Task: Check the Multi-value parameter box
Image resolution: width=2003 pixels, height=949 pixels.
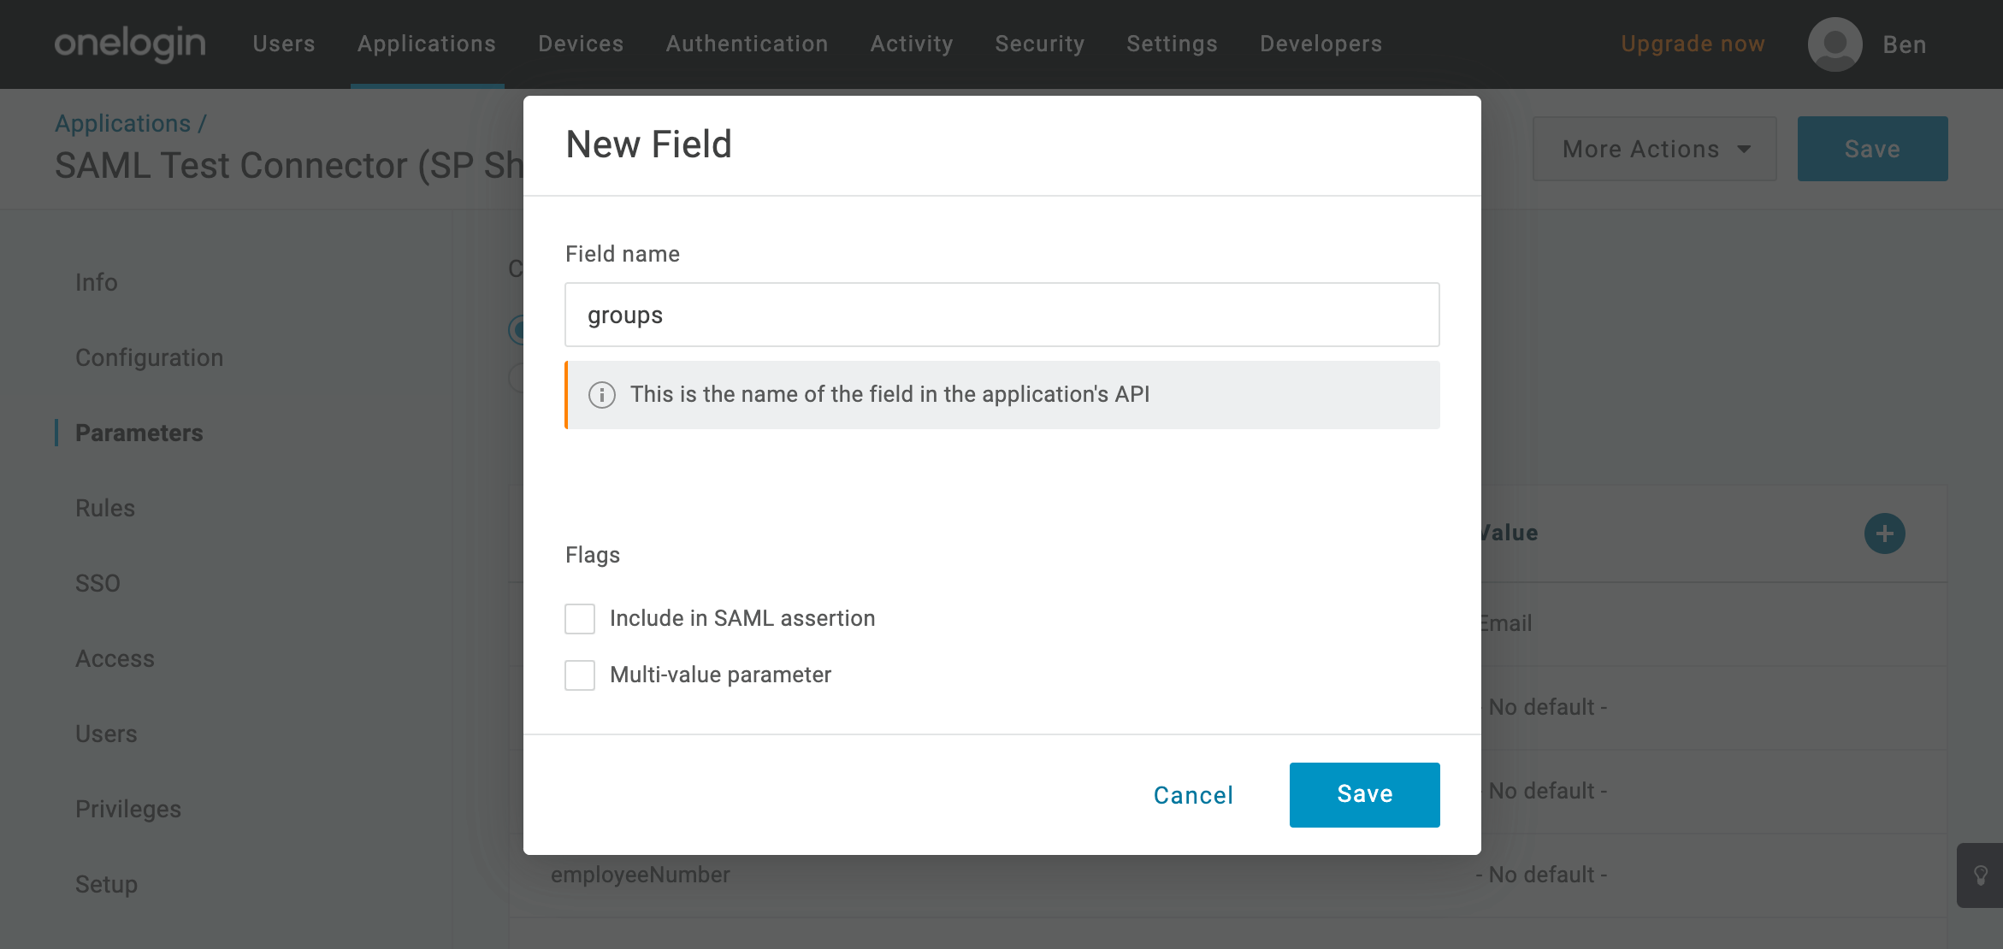Action: (x=580, y=675)
